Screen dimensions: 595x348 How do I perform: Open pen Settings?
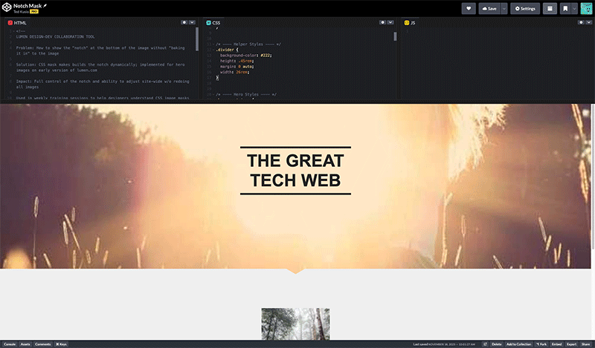(x=525, y=8)
